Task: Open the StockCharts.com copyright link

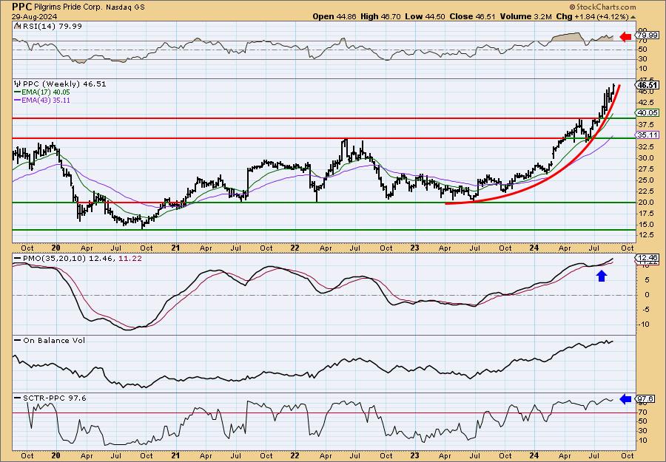Action: coord(602,7)
